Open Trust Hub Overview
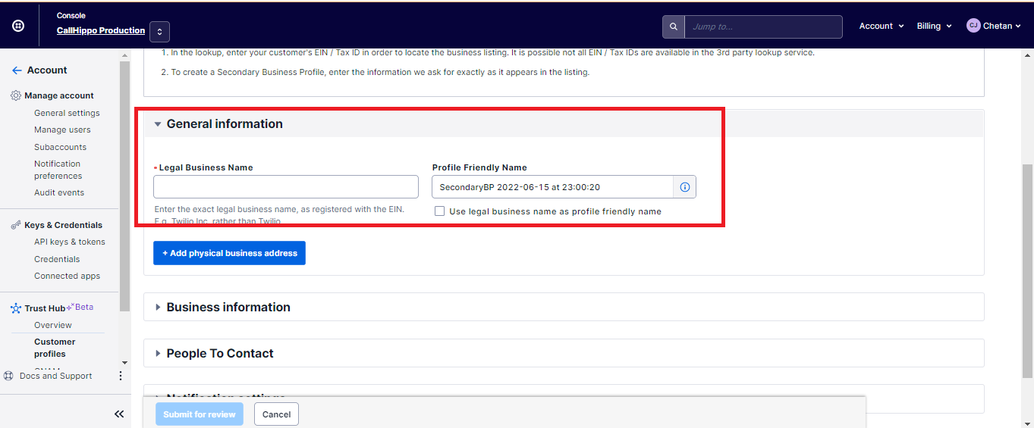 coord(53,325)
